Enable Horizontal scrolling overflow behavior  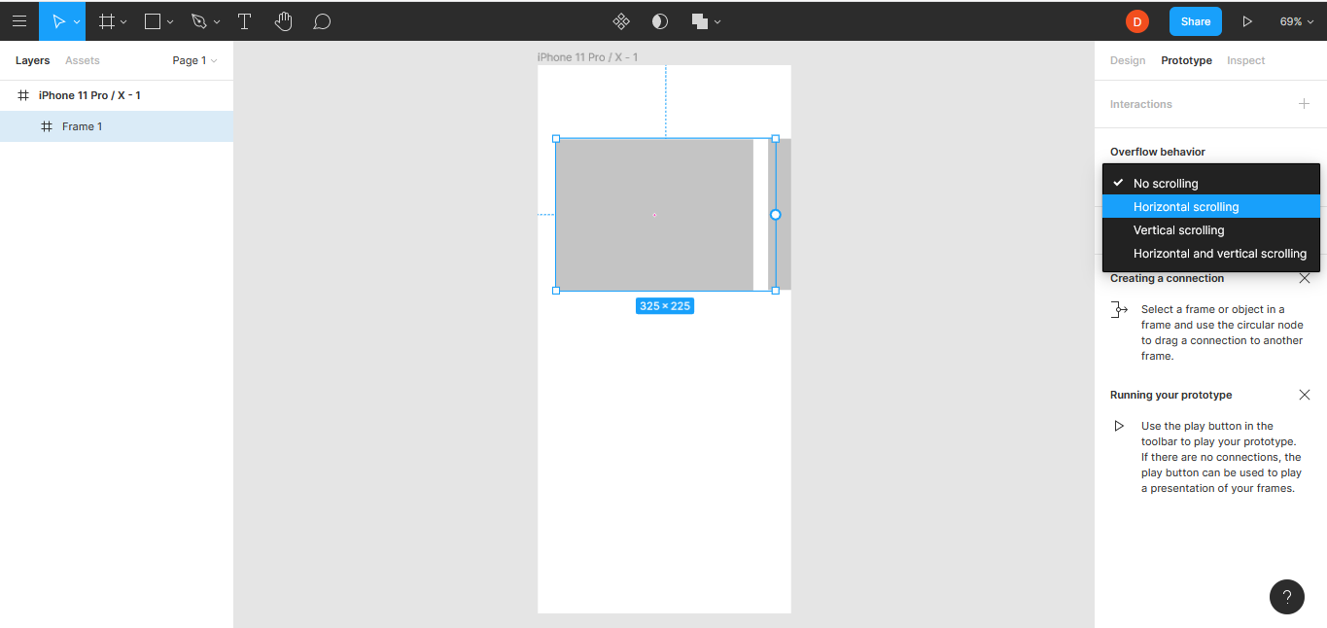(x=1186, y=206)
